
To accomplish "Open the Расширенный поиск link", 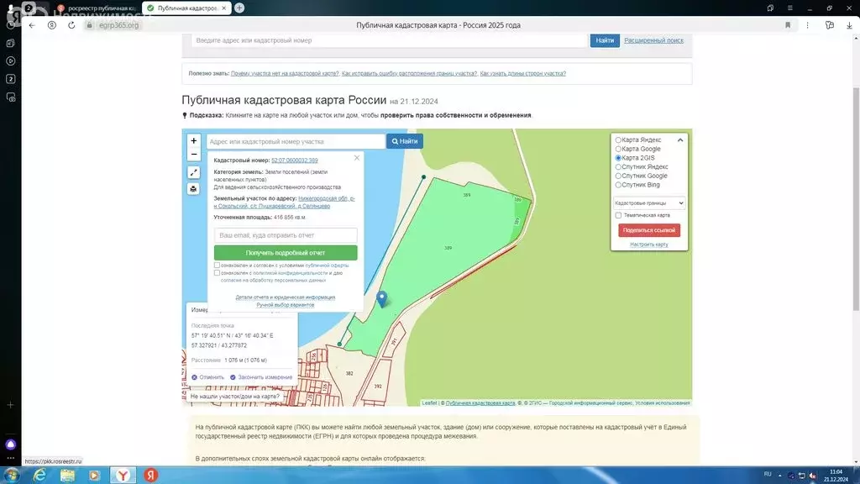I will point(653,40).
